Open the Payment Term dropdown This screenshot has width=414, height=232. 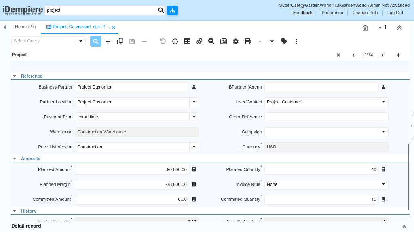click(x=194, y=117)
